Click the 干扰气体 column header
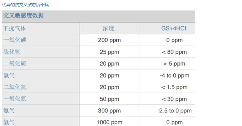242x126 pixels. point(14,28)
